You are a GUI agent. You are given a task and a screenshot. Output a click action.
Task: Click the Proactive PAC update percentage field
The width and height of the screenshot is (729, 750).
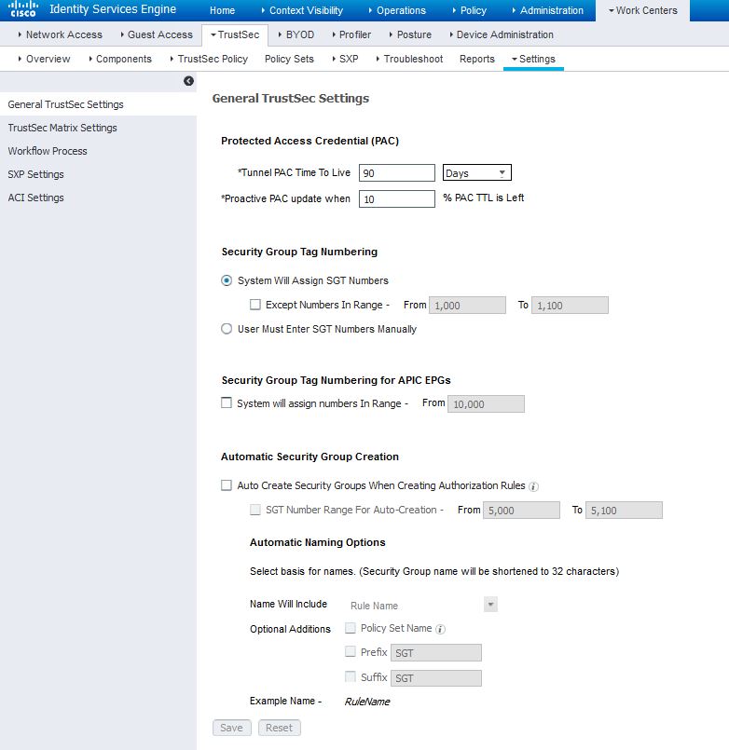pyautogui.click(x=397, y=199)
